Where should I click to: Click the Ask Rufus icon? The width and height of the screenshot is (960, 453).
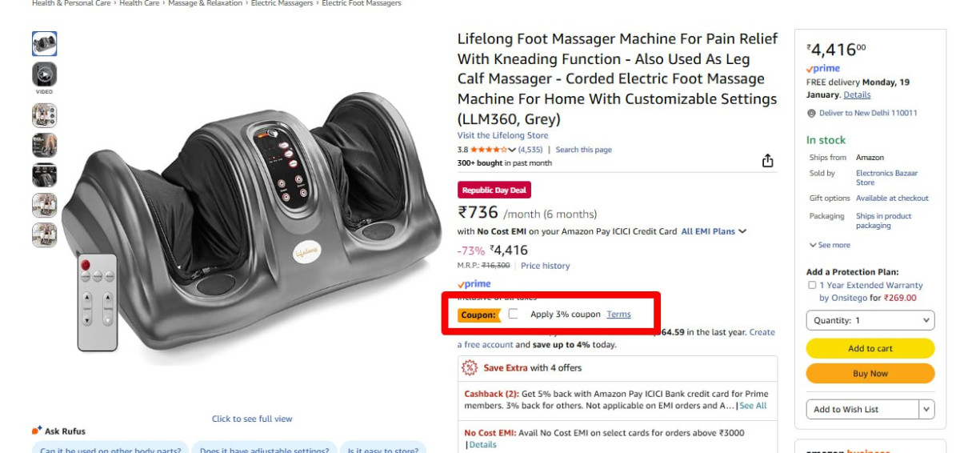point(36,431)
